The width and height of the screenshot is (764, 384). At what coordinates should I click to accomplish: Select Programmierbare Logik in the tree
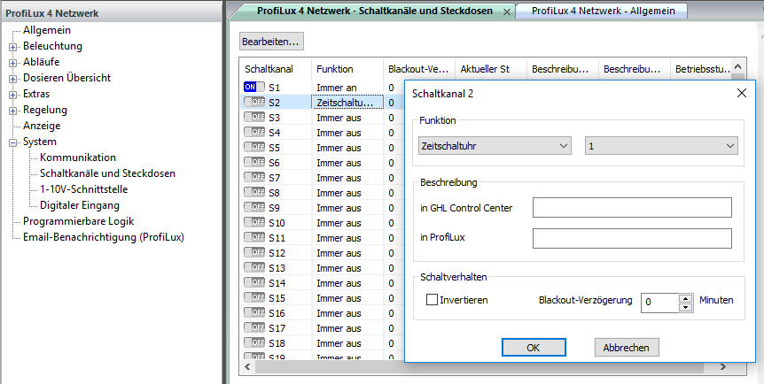(79, 221)
